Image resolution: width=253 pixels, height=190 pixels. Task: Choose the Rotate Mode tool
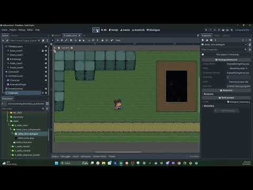click(x=62, y=40)
